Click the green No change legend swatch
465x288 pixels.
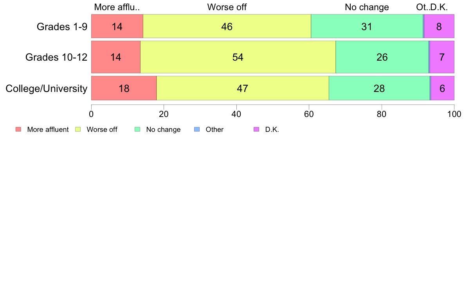(137, 129)
